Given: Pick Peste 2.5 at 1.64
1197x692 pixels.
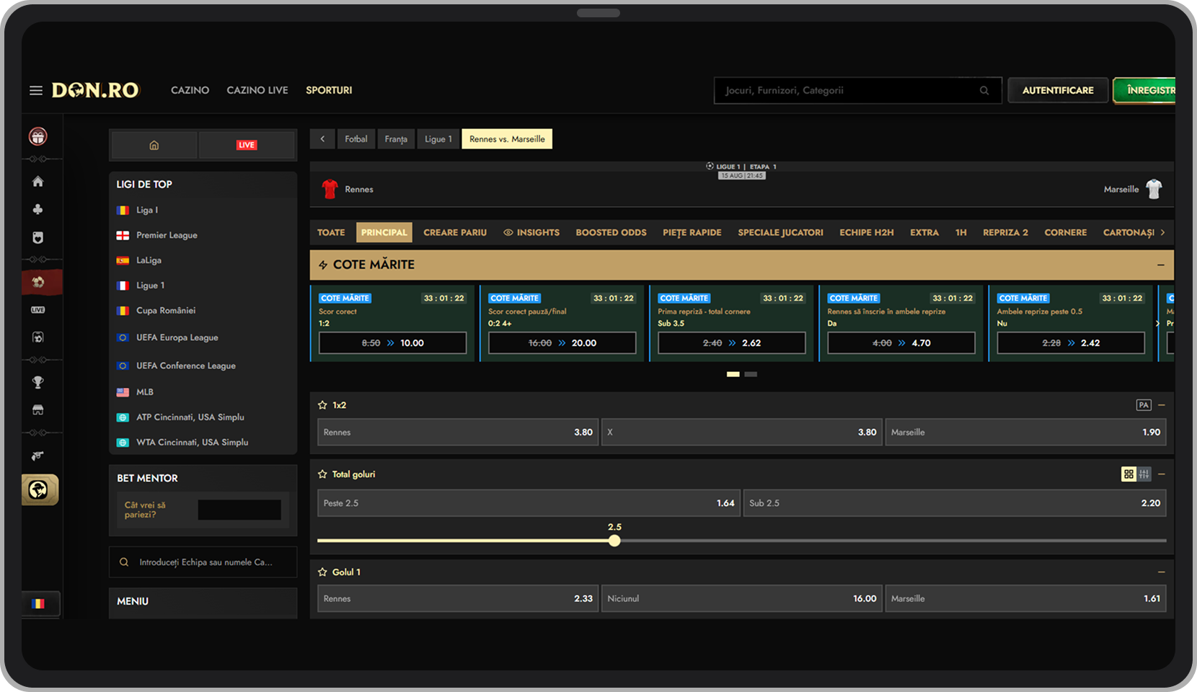Looking at the screenshot, I should (x=529, y=503).
